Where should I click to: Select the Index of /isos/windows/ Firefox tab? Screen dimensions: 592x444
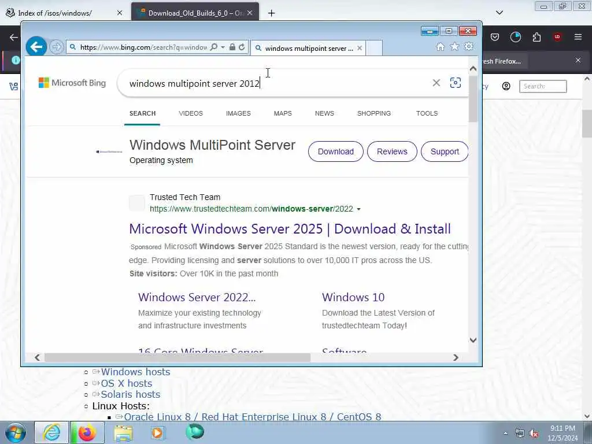coord(55,13)
